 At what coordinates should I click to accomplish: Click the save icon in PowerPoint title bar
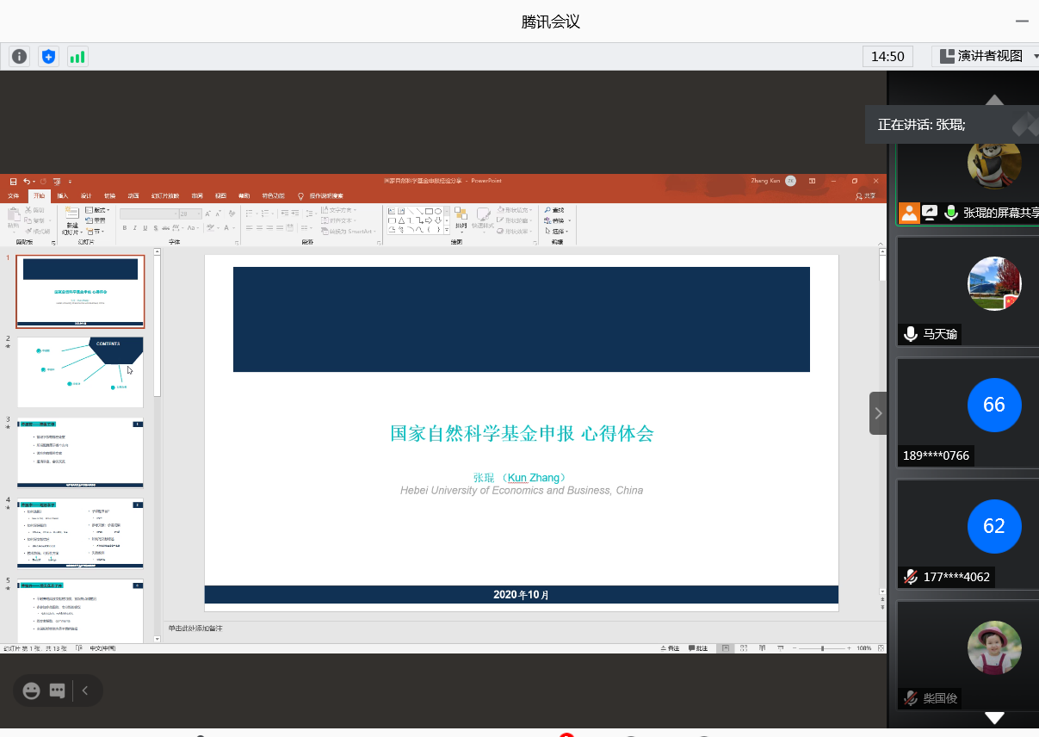(x=13, y=182)
